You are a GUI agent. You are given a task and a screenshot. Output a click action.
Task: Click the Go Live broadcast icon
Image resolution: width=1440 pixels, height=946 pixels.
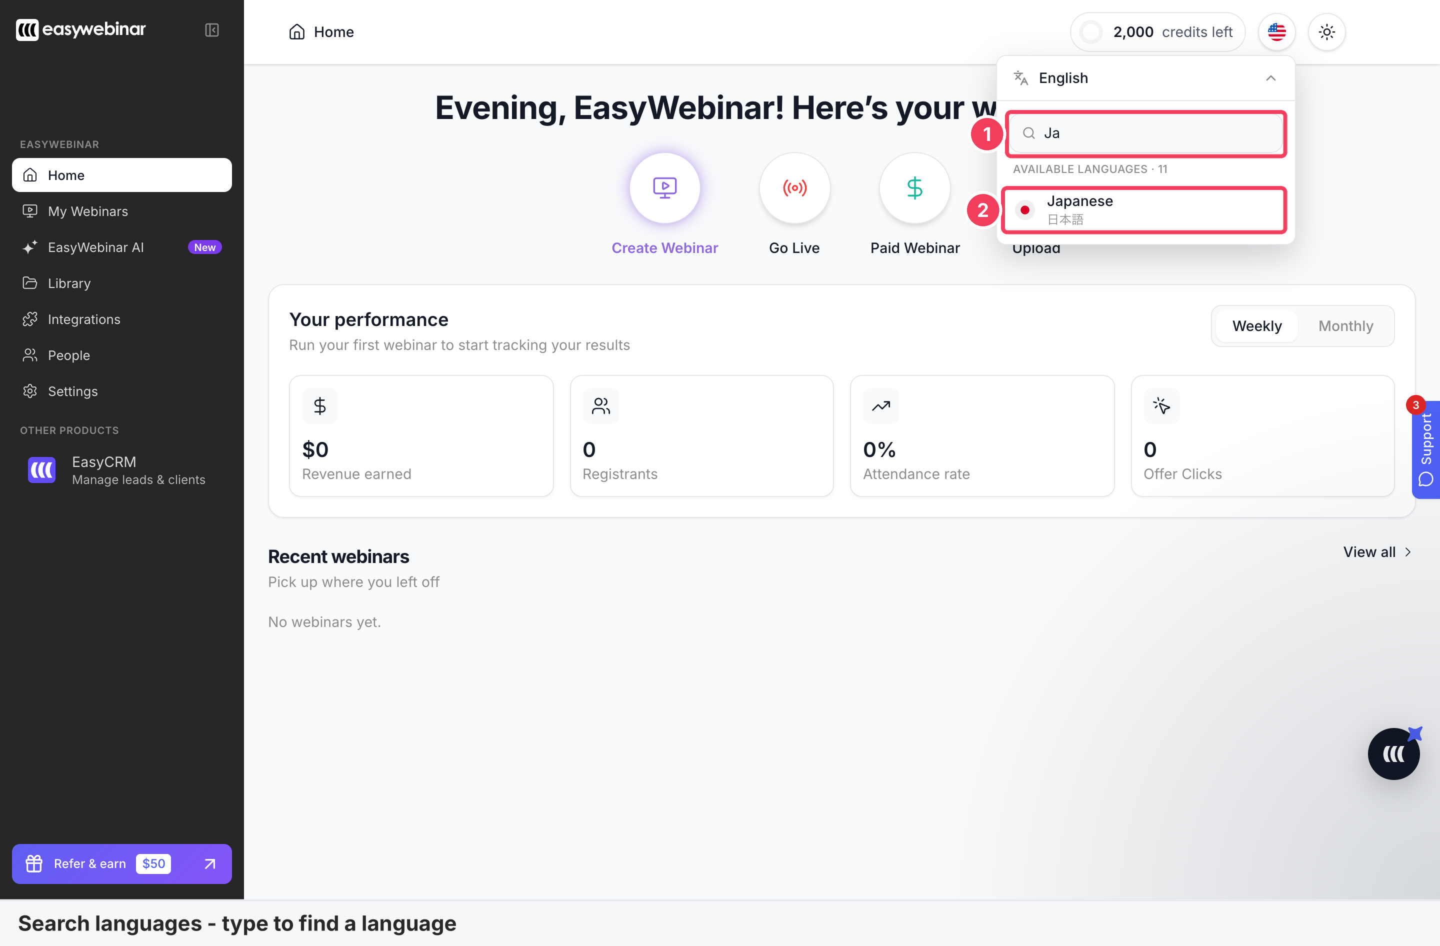pos(794,187)
